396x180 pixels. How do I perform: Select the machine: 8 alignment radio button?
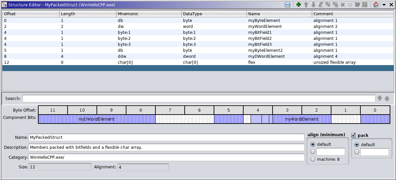312,159
